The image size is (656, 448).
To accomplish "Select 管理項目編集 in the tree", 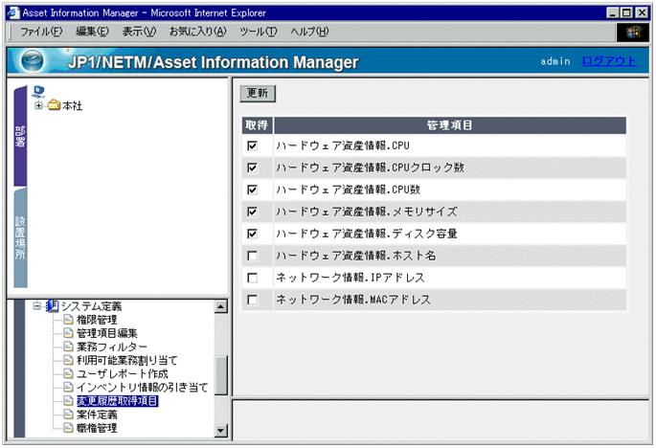I will (106, 333).
